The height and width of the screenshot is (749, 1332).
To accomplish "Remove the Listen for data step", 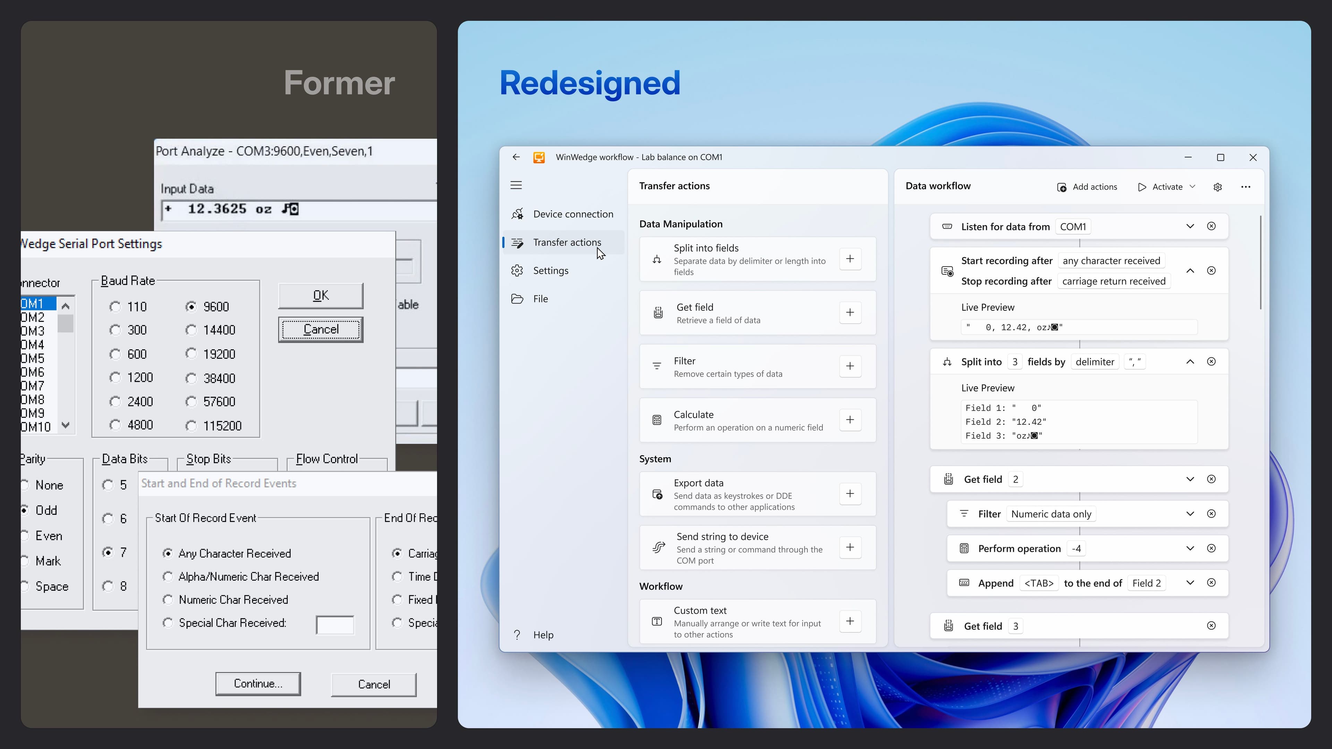I will pos(1211,226).
